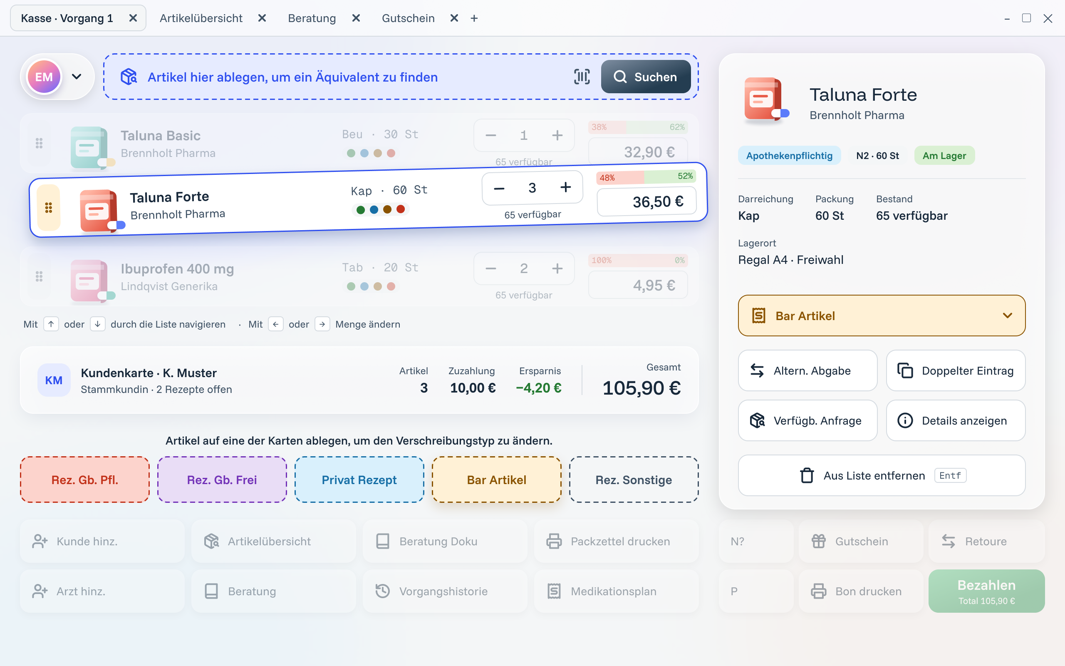The width and height of the screenshot is (1065, 666).
Task: Click Bon drucken button
Action: point(861,591)
